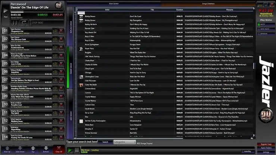Set play status to SEMI-AUTO
276x155 pixels.
click(266, 29)
